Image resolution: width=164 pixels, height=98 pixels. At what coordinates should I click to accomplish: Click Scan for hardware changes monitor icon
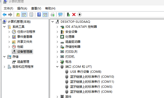(60, 14)
